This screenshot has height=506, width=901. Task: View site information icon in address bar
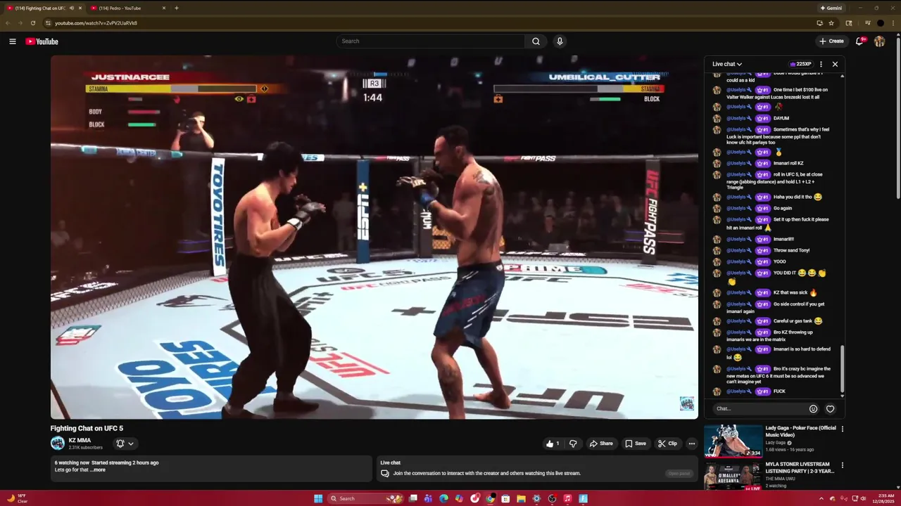click(48, 23)
